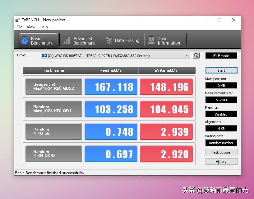This screenshot has height=199, width=254.
Task: Change the Measurement size from 512 MB
Action: (x=221, y=100)
